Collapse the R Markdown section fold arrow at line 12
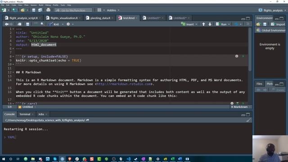The image size is (288, 162). pyautogui.click(x=13, y=72)
